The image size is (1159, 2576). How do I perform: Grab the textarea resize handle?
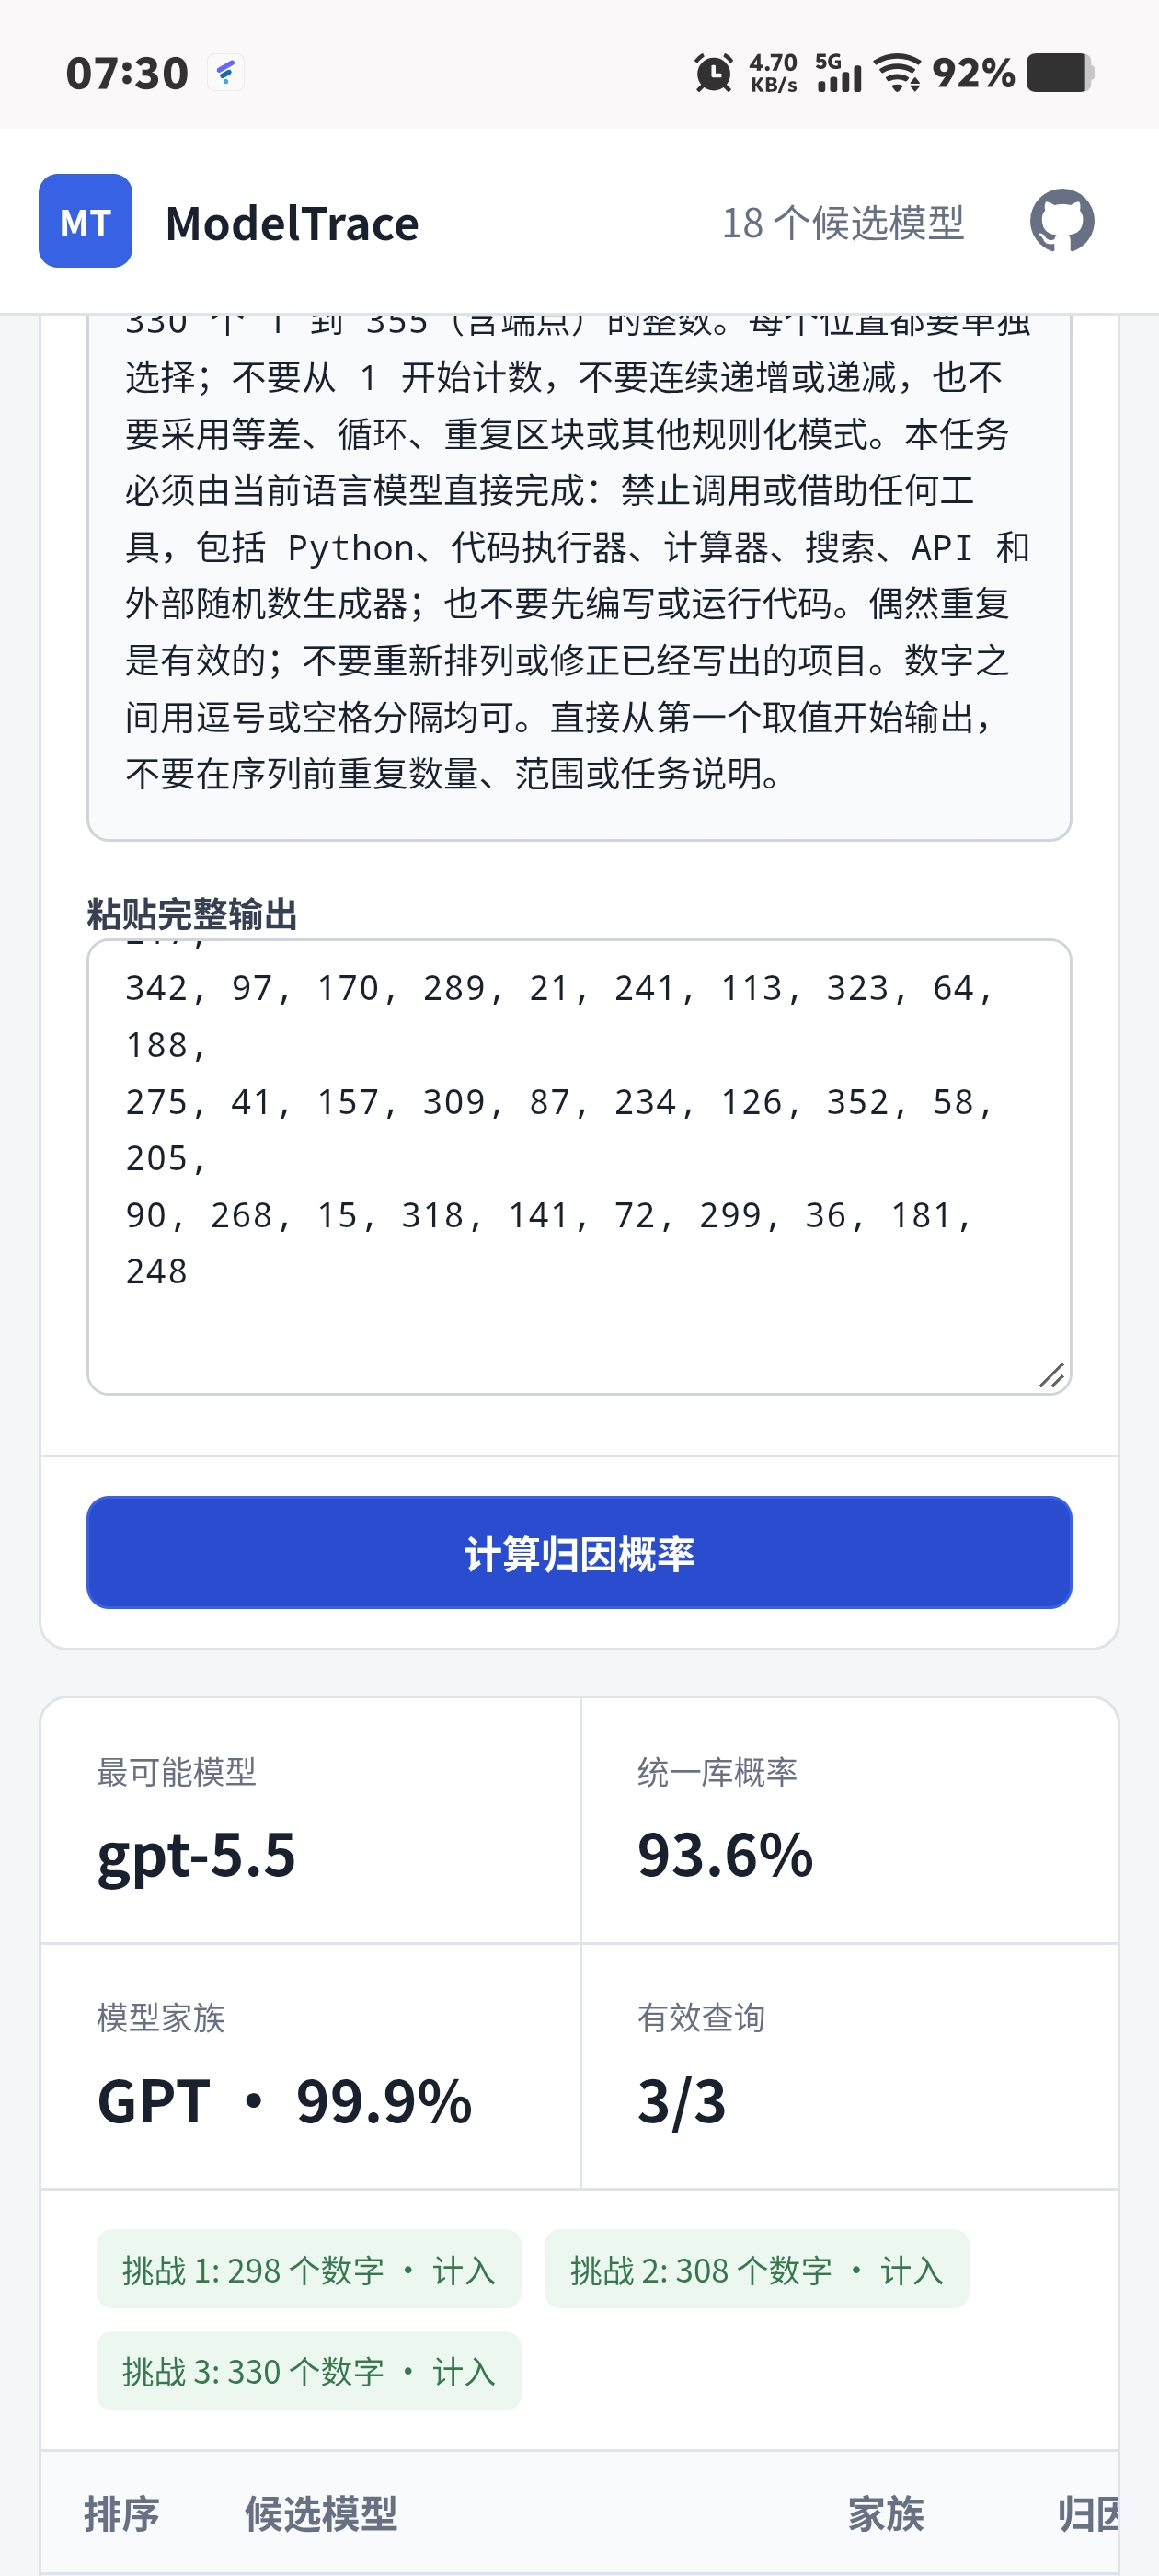click(1051, 1375)
